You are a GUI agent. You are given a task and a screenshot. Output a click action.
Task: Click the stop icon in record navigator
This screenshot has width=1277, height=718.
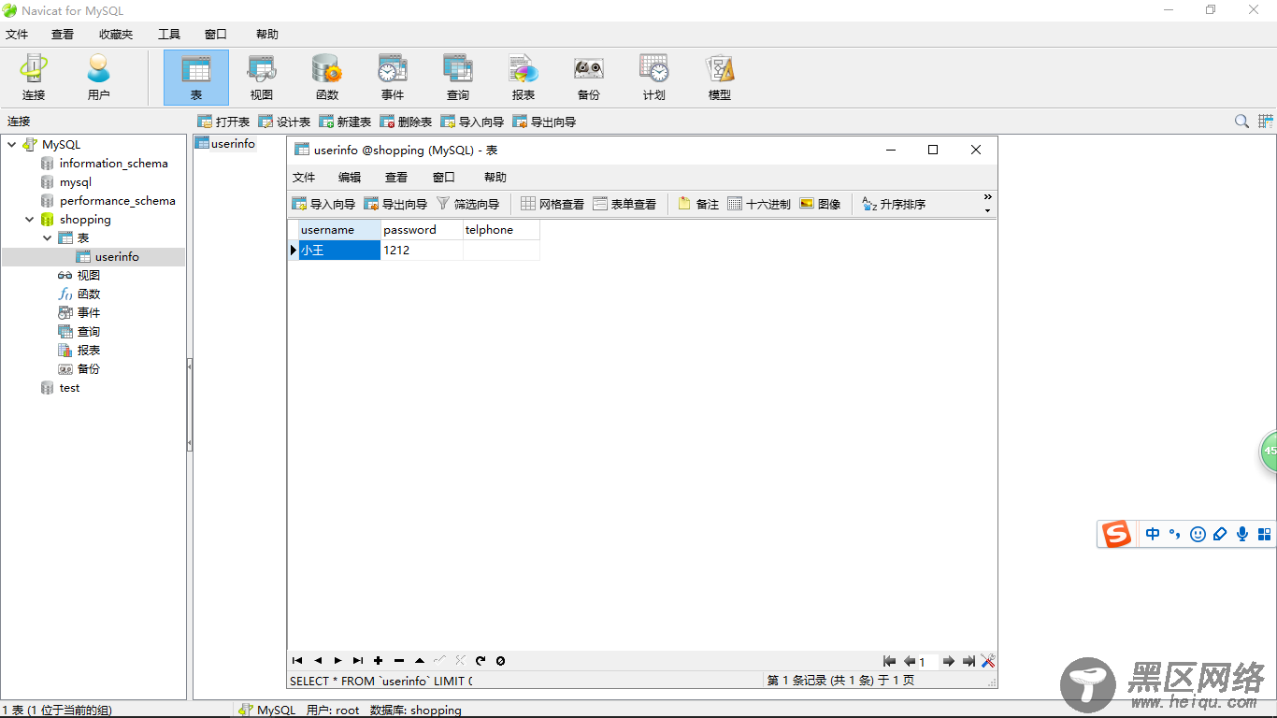coord(500,661)
